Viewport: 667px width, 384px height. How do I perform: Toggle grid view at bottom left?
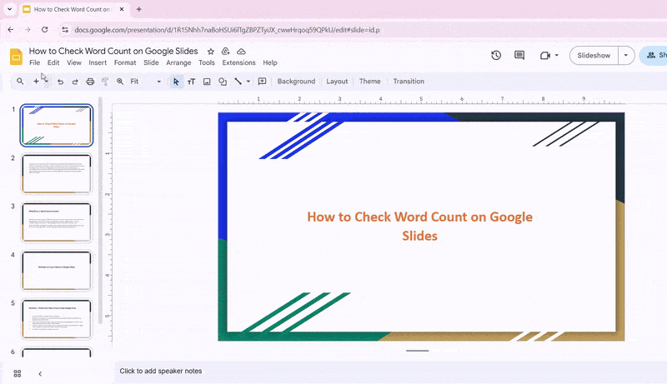[17, 374]
